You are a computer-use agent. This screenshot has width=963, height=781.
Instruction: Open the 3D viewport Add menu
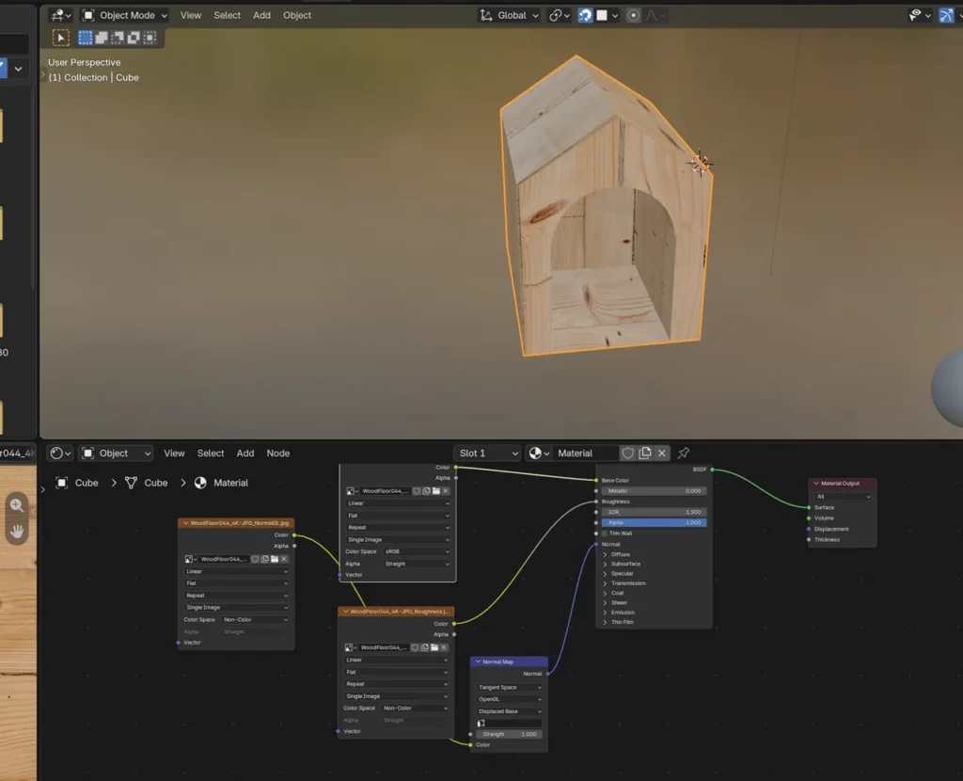(261, 15)
